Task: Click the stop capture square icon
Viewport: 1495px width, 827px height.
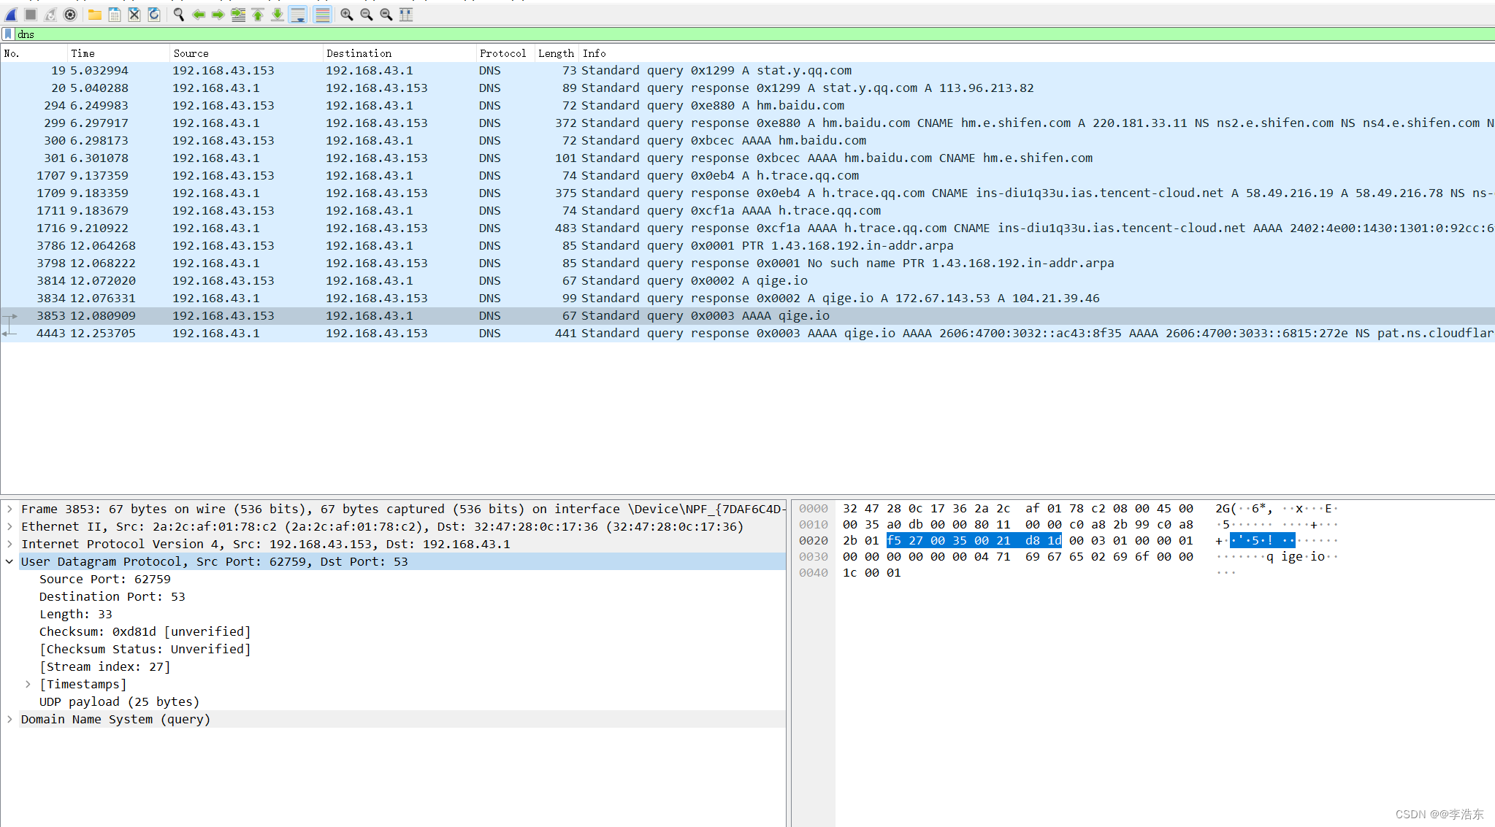Action: click(31, 15)
